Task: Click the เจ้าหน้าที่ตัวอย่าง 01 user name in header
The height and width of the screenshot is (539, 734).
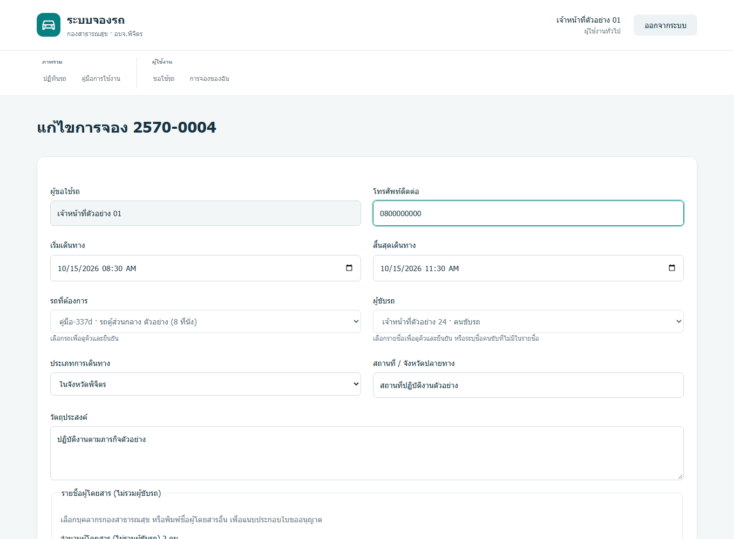Action: coord(588,20)
